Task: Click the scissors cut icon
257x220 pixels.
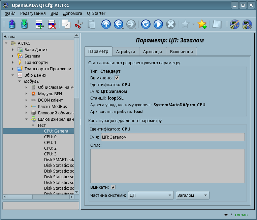Action: click(x=78, y=24)
